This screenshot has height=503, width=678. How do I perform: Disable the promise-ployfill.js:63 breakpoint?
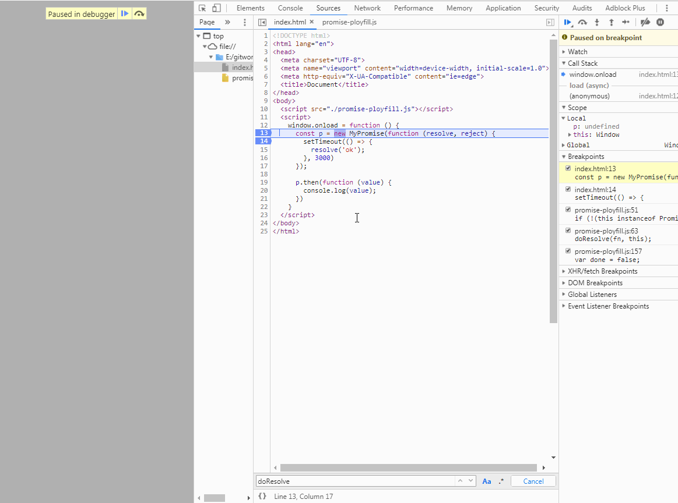568,231
